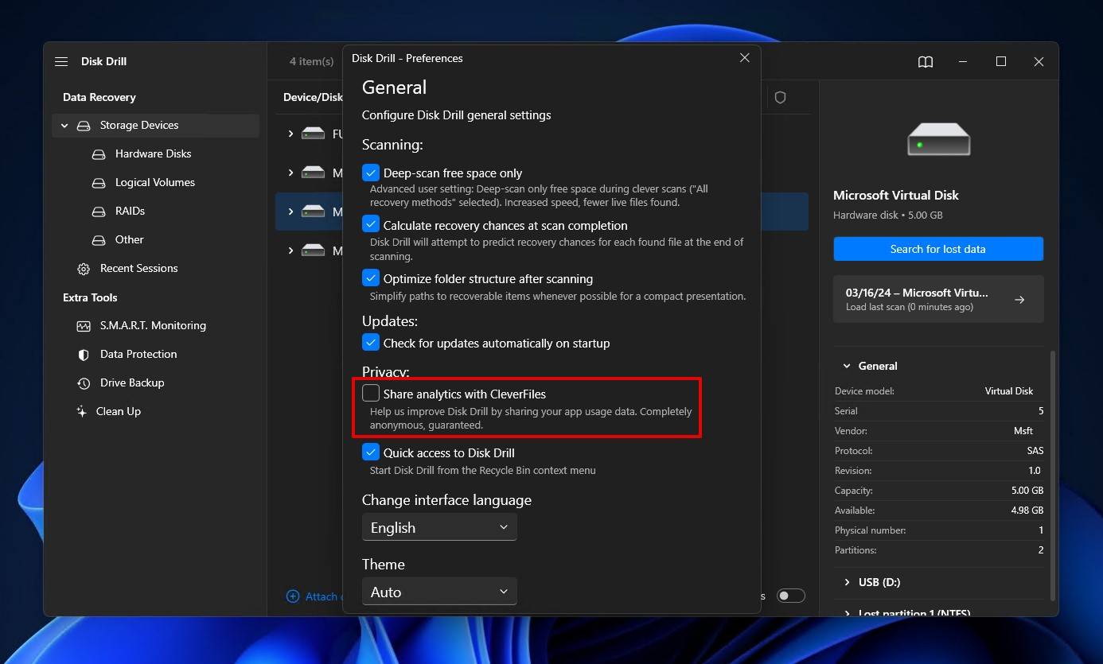
Task: Click the large virtual disk image
Action: [939, 139]
